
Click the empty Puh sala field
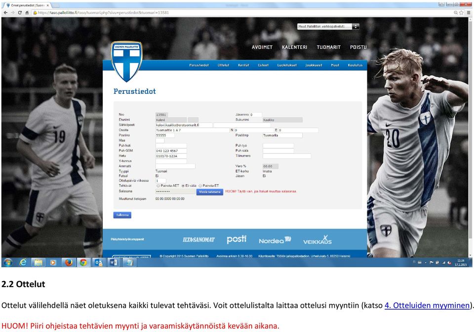pyautogui.click(x=278, y=151)
